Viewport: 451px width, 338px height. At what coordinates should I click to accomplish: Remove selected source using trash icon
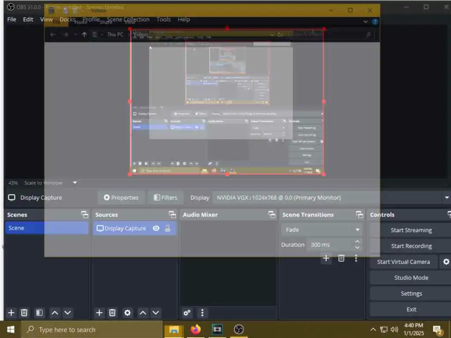click(112, 313)
